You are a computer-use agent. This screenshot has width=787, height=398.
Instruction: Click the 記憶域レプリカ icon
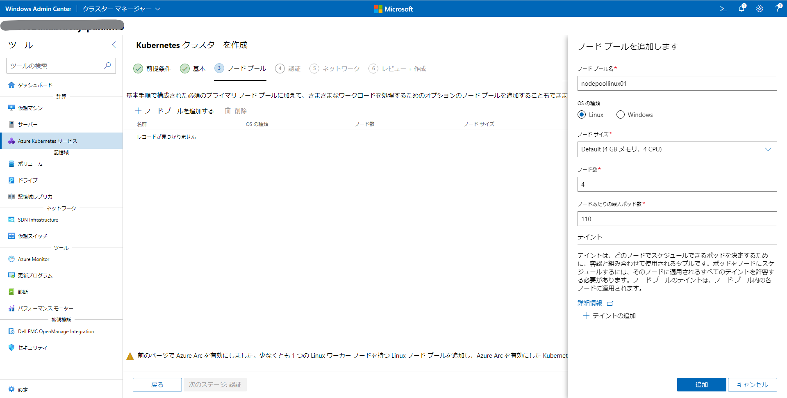pyautogui.click(x=11, y=197)
